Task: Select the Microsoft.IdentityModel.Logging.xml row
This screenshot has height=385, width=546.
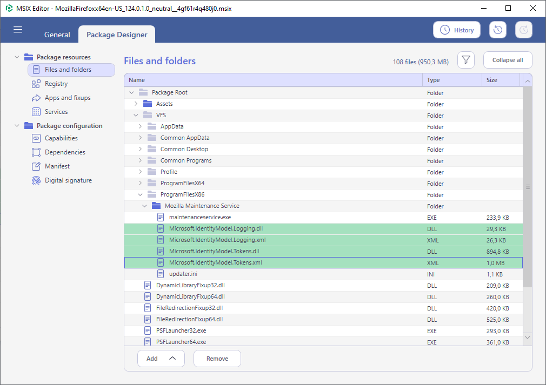Action: (323, 240)
